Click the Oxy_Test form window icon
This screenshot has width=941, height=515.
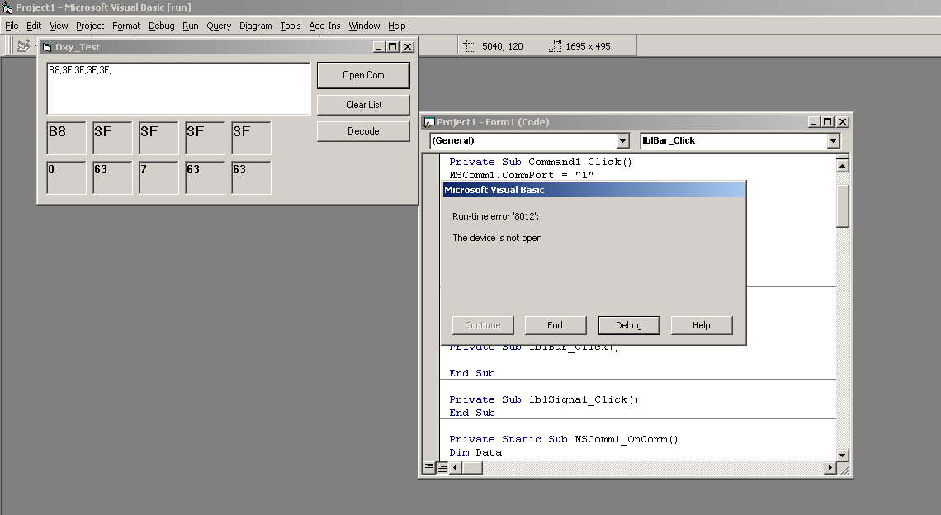(47, 47)
